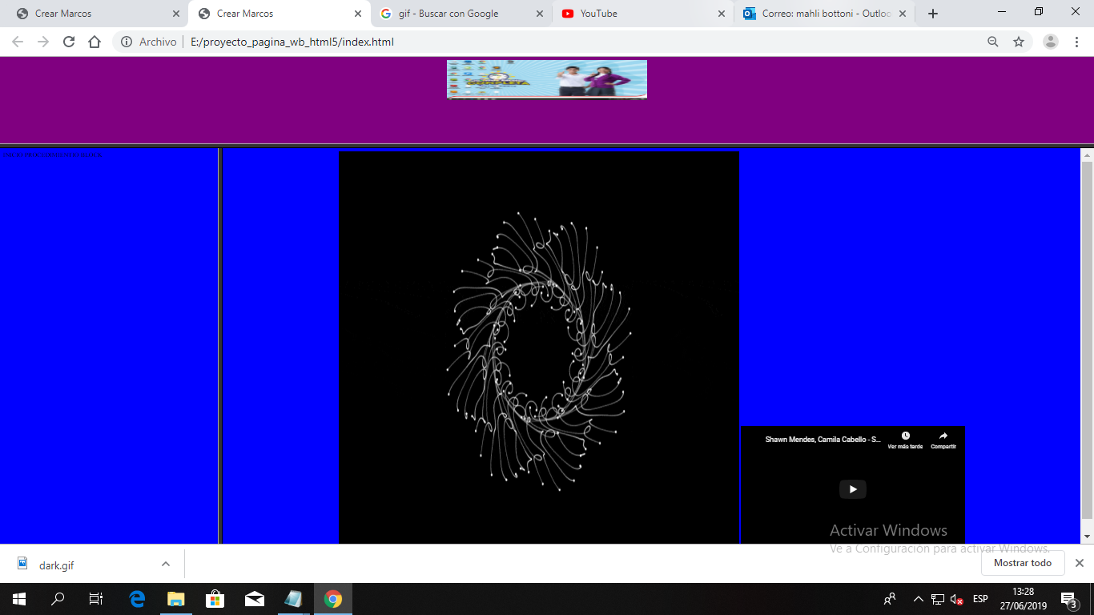Close the Outlook mail tab
1094x615 pixels.
pyautogui.click(x=903, y=14)
